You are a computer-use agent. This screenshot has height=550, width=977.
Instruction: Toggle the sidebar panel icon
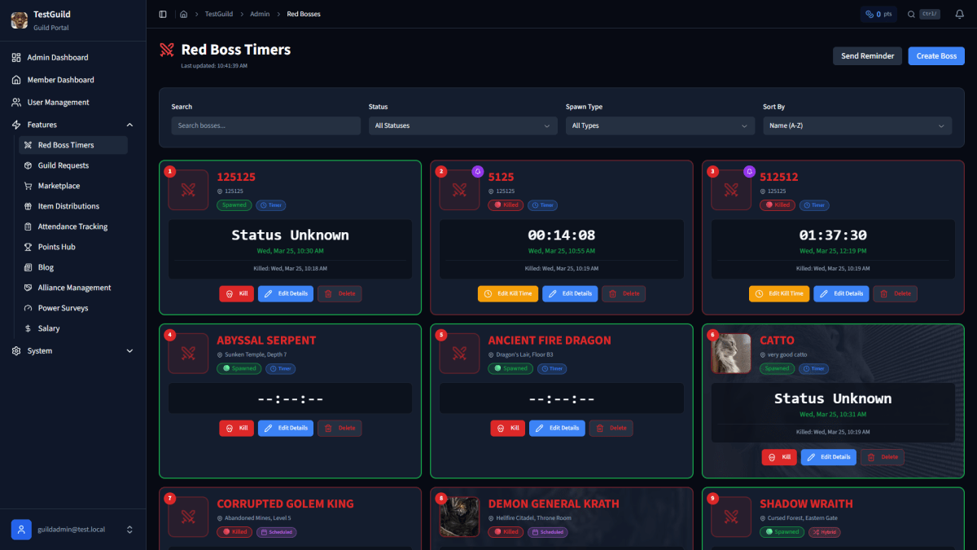point(163,14)
